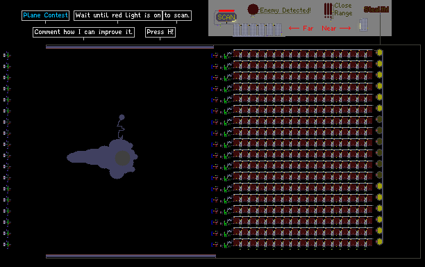
Task: Open the Plane Contest sign
Action: coord(45,15)
